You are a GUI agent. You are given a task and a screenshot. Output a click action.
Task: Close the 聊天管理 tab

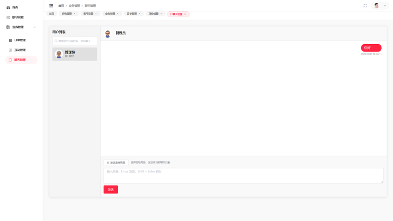[x=185, y=14]
